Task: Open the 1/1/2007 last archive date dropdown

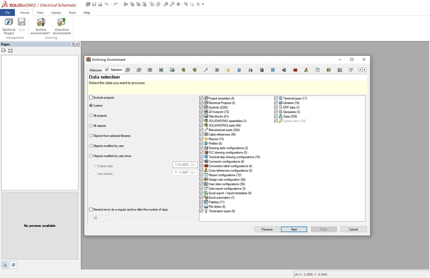Action: point(195,173)
